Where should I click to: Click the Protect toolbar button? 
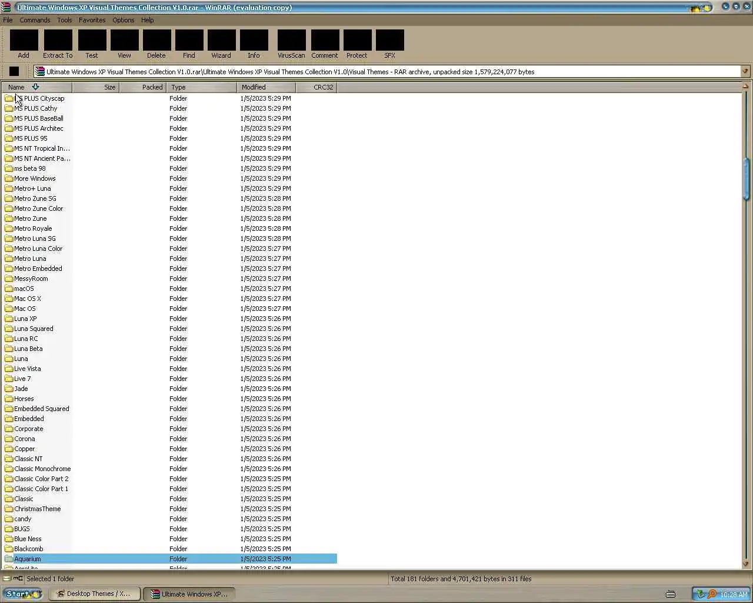357,44
